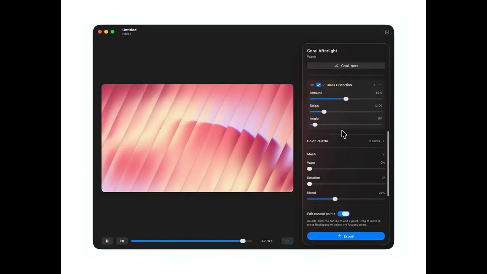This screenshot has height=274, width=487.
Task: Click the Amount slider track
Action: pyautogui.click(x=346, y=99)
